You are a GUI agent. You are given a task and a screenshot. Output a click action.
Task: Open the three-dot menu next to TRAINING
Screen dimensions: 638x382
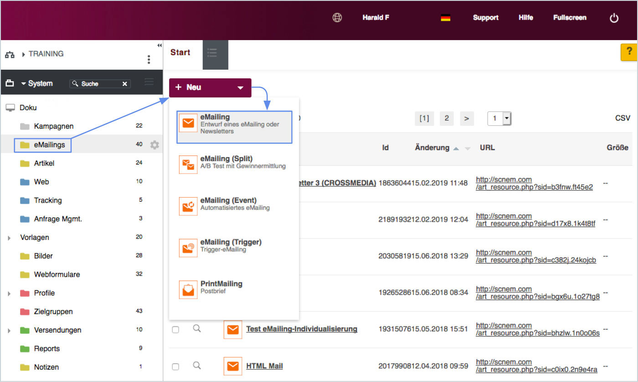[149, 60]
